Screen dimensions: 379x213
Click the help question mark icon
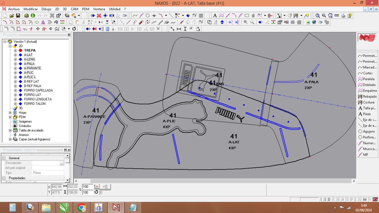tap(349, 16)
